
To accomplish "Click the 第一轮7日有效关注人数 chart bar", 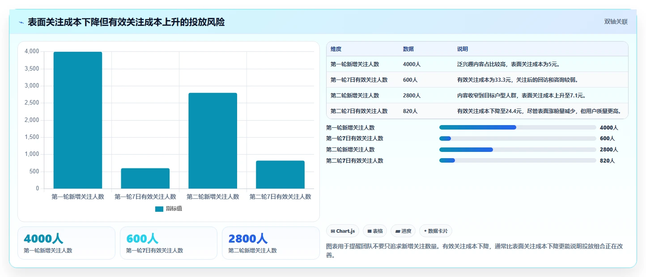I will point(145,178).
